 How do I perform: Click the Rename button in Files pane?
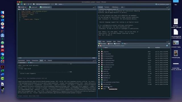[x=117, y=44]
